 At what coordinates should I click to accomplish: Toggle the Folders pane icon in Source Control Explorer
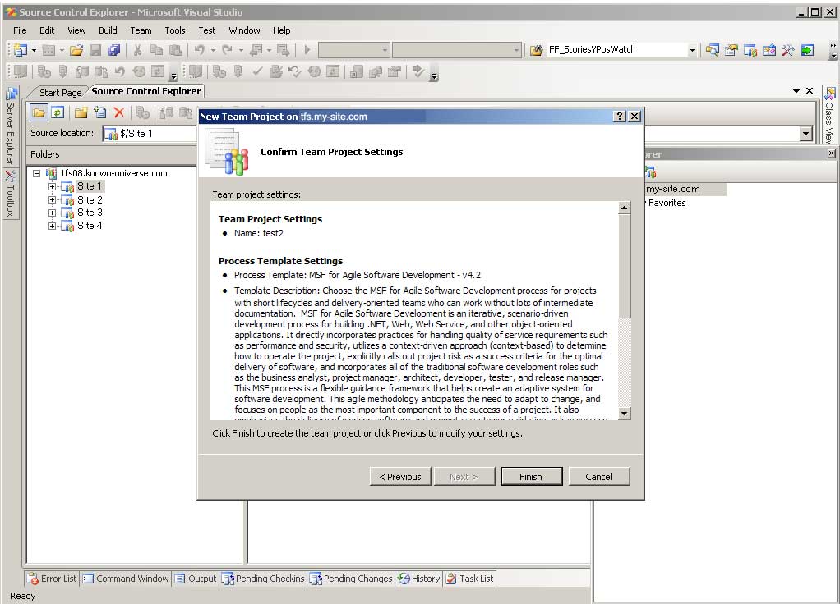click(38, 112)
